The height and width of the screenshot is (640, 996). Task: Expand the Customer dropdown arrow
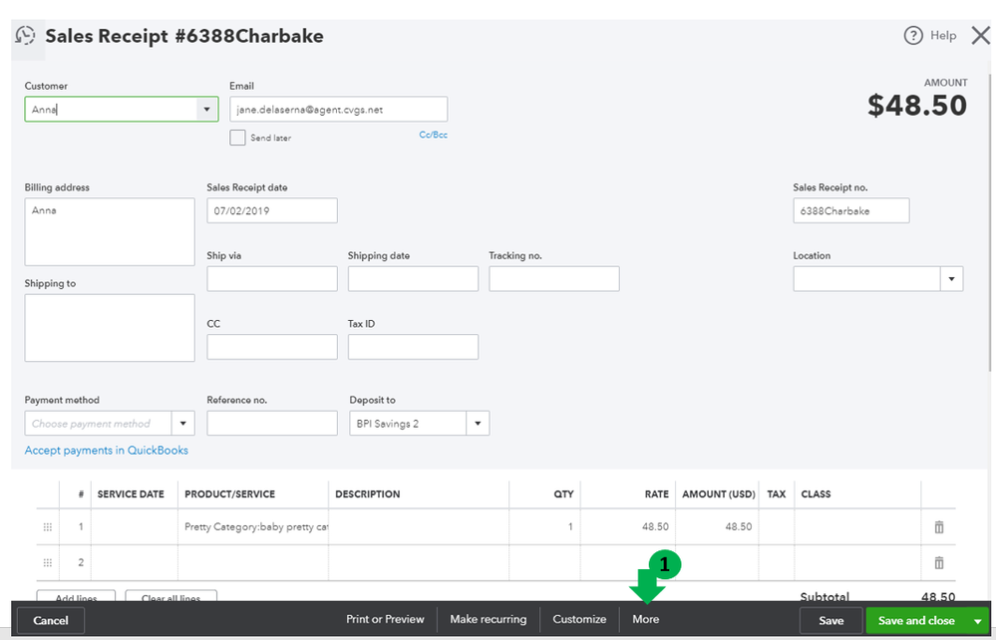(206, 109)
